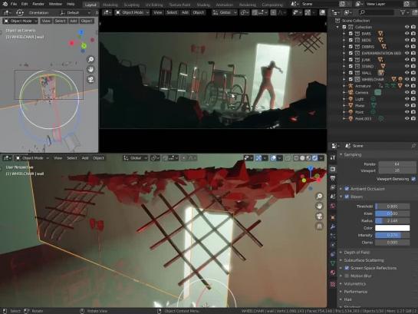Viewport: 418px width, 314px height.
Task: Click Select button in top-left viewport header
Action: [60, 21]
